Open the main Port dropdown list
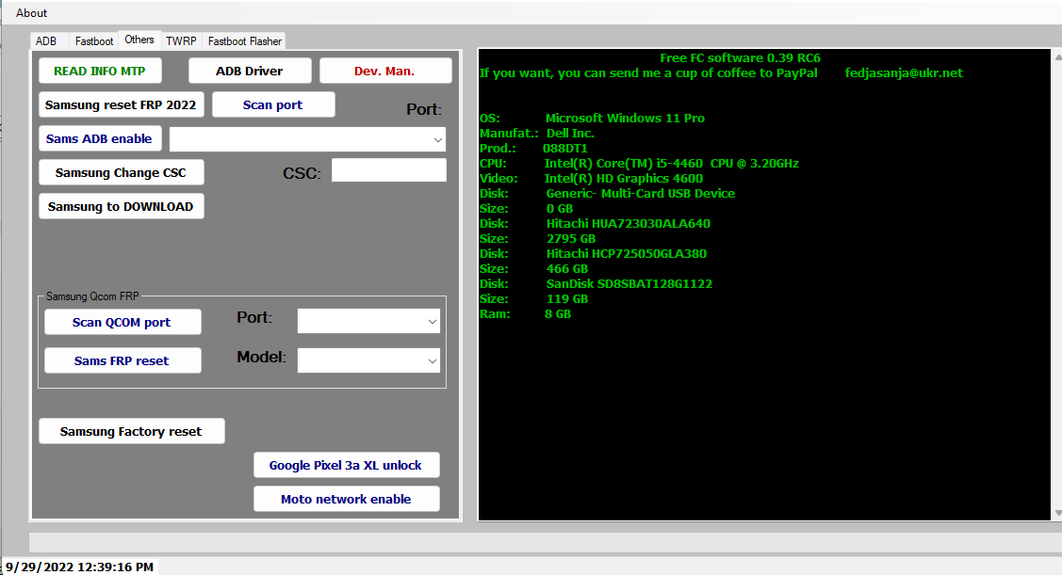The image size is (1062, 575). (439, 138)
